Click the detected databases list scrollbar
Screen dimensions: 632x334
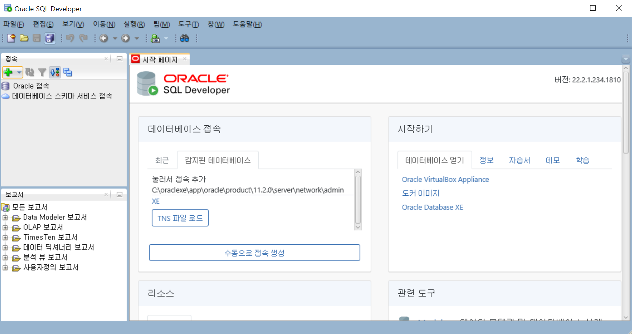[358, 199]
